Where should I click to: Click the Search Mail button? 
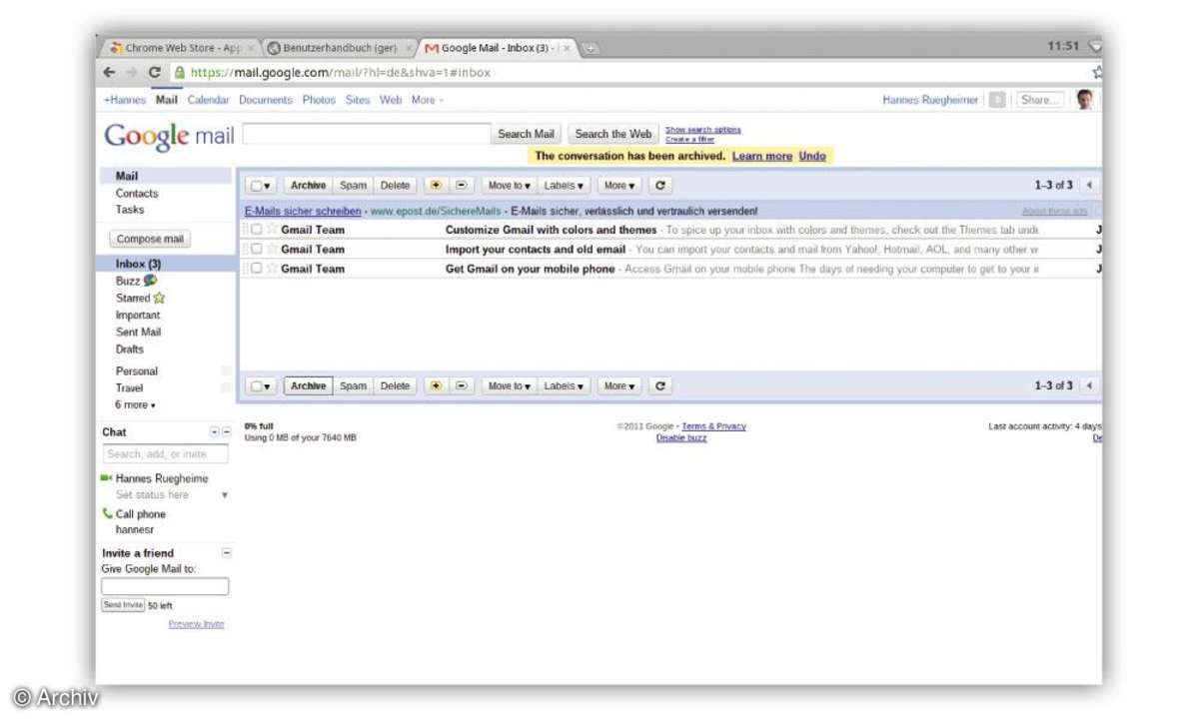526,134
